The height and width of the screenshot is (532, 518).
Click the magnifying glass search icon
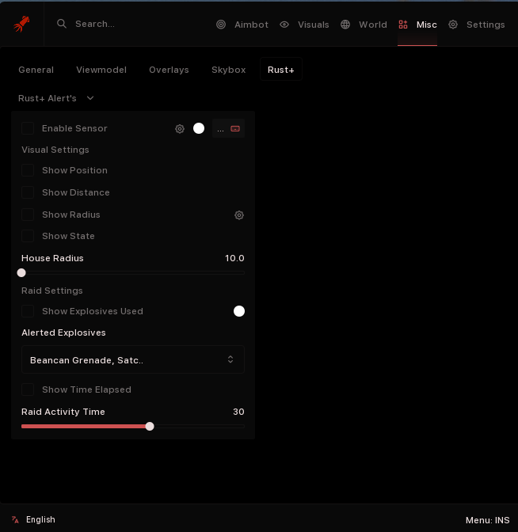pyautogui.click(x=62, y=24)
